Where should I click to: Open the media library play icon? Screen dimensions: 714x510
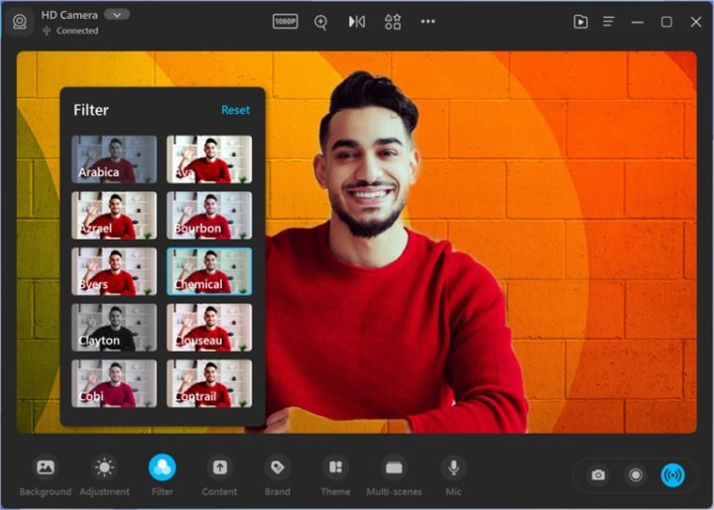(580, 22)
